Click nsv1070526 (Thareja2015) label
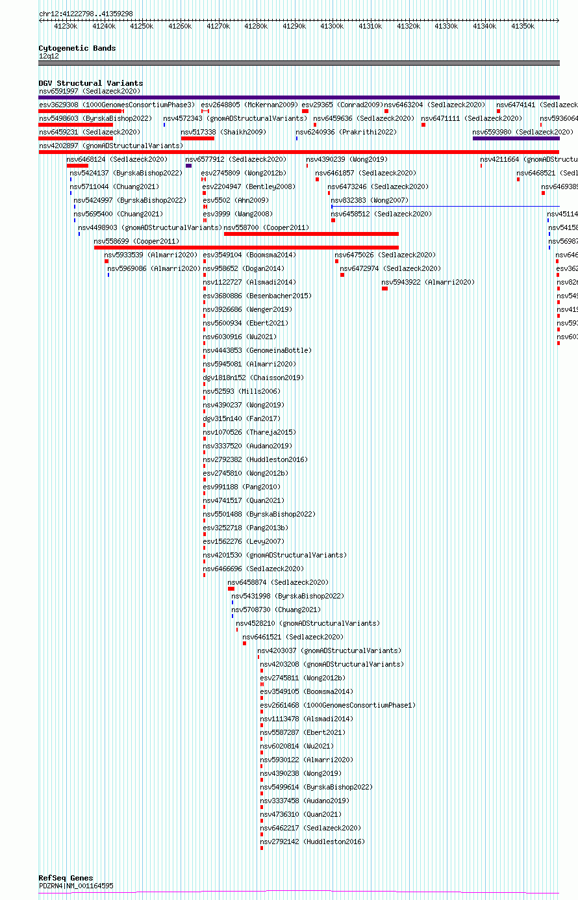This screenshot has width=578, height=900. [x=249, y=432]
